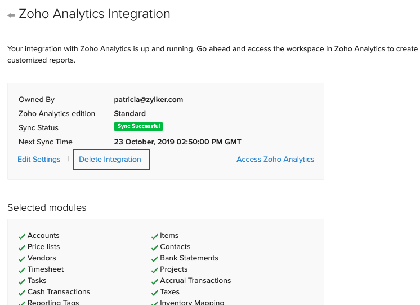This screenshot has height=305, width=420.
Task: Click the Items module entry
Action: pos(169,235)
